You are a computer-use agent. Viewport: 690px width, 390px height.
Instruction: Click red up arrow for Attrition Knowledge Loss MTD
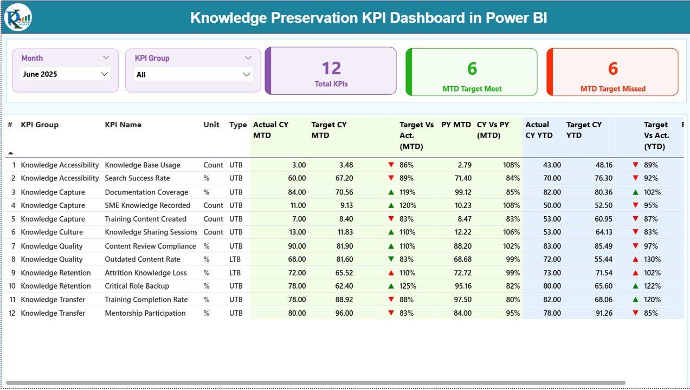(391, 272)
